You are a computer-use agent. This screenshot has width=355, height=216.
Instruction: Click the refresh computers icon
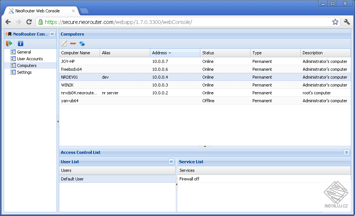coord(82,43)
